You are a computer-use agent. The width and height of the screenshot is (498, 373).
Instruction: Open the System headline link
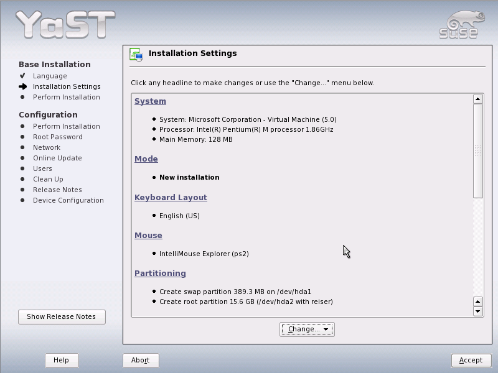coord(150,101)
